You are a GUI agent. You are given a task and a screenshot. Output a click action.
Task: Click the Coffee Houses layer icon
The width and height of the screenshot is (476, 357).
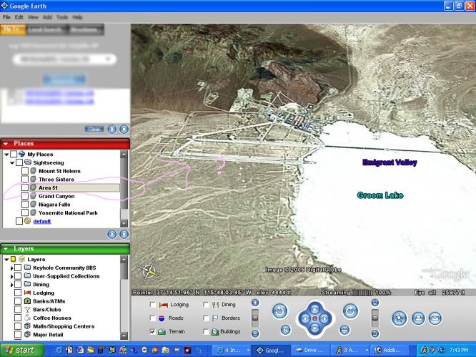coord(28,318)
